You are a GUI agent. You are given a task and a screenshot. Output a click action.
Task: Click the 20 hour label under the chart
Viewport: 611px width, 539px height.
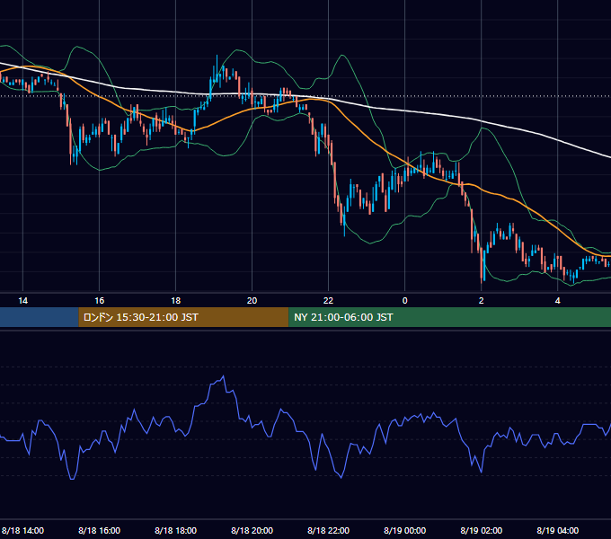(252, 301)
